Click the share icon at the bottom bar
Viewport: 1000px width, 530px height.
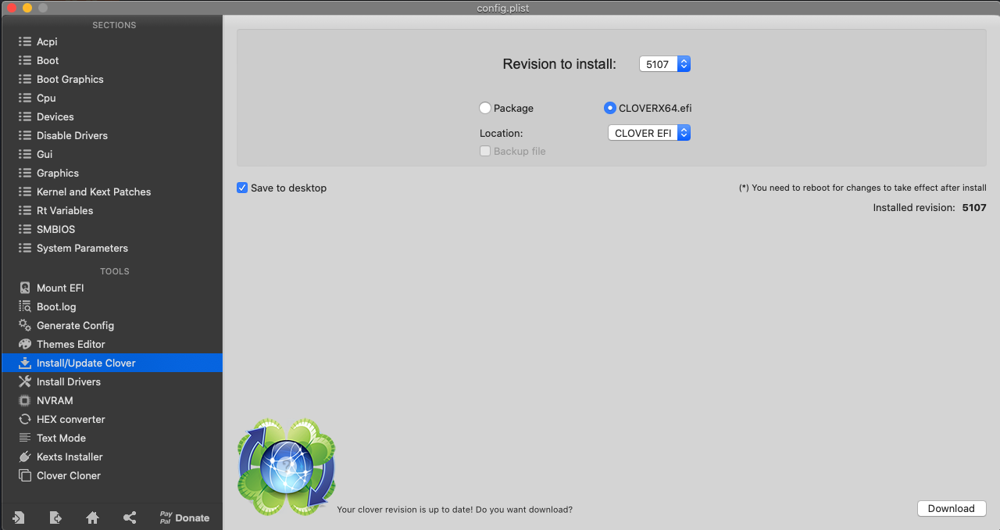(x=130, y=517)
